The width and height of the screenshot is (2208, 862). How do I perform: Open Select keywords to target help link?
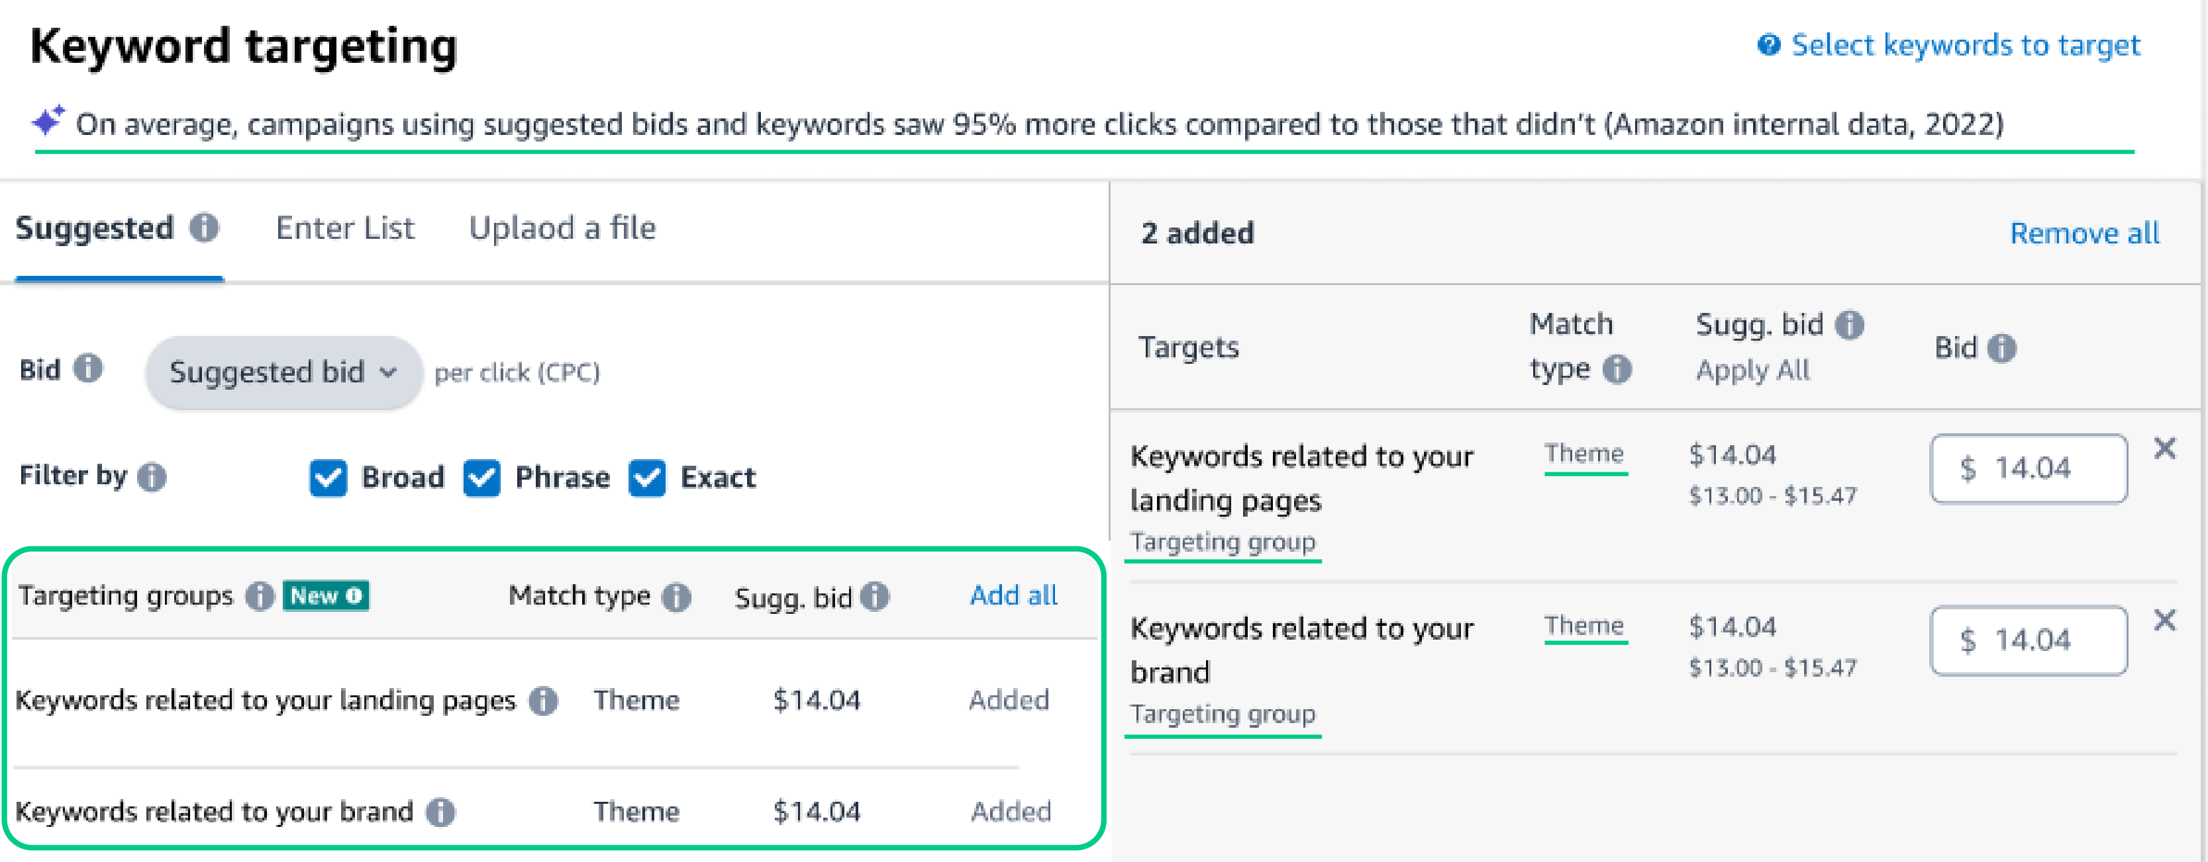1964,46
